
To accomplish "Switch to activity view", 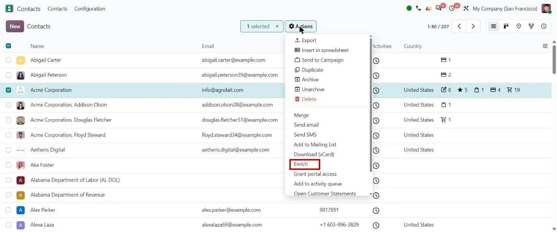I will coord(544,26).
